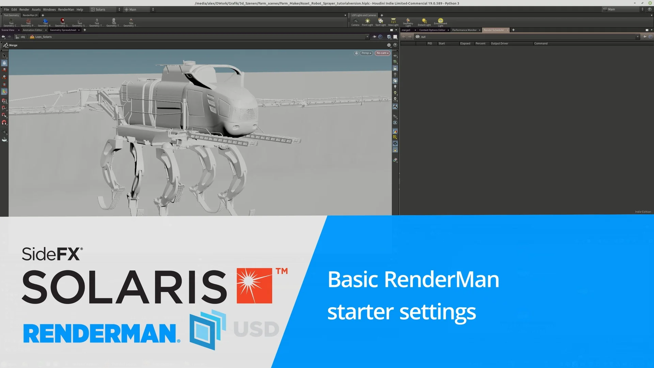Open the Main dropdown at top right
Viewport: 654px width, 368px height.
(x=623, y=9)
